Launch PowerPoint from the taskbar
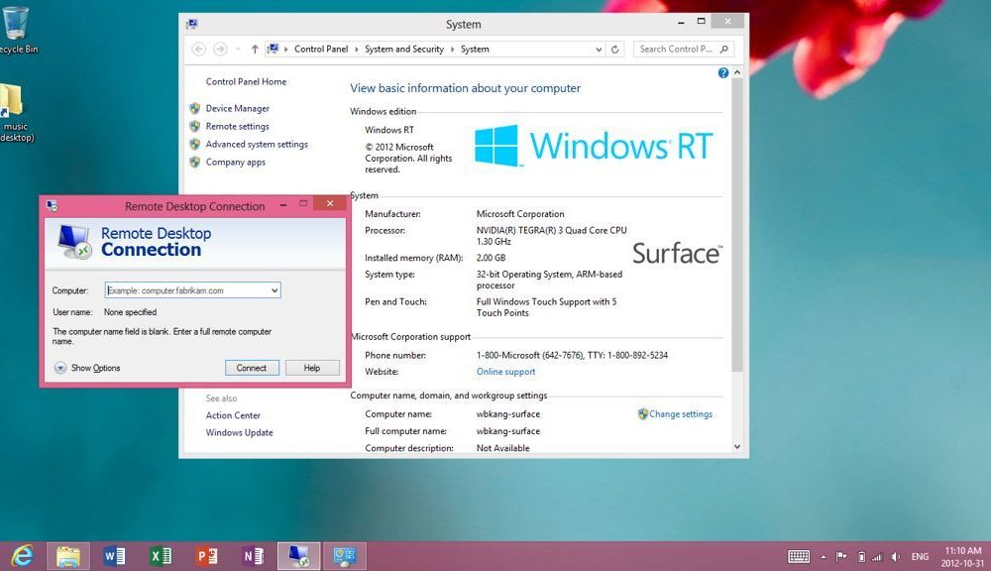This screenshot has width=991, height=571. tap(207, 556)
